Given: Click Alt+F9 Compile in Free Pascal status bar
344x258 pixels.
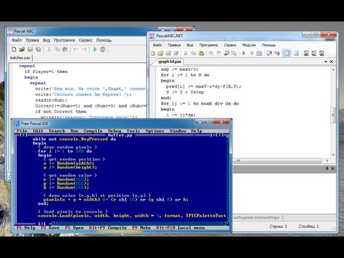Looking at the screenshot, I should (107, 228).
